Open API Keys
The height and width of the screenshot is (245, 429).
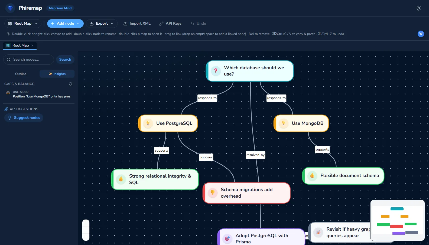tap(170, 24)
